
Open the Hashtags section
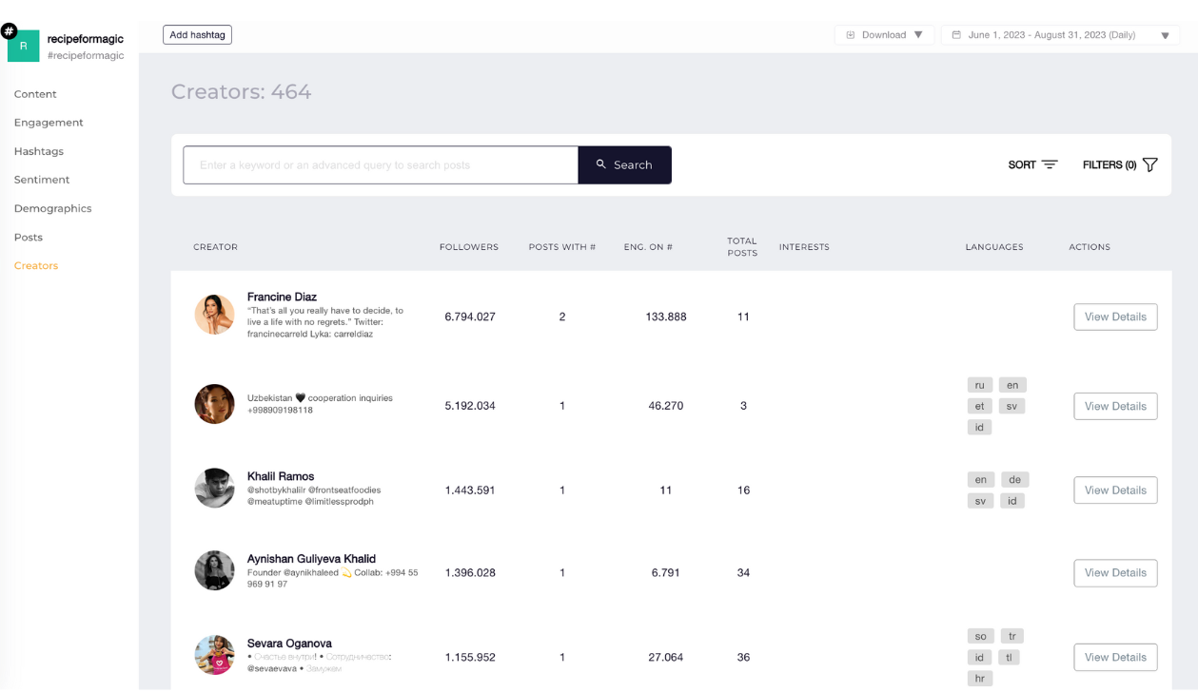[39, 151]
